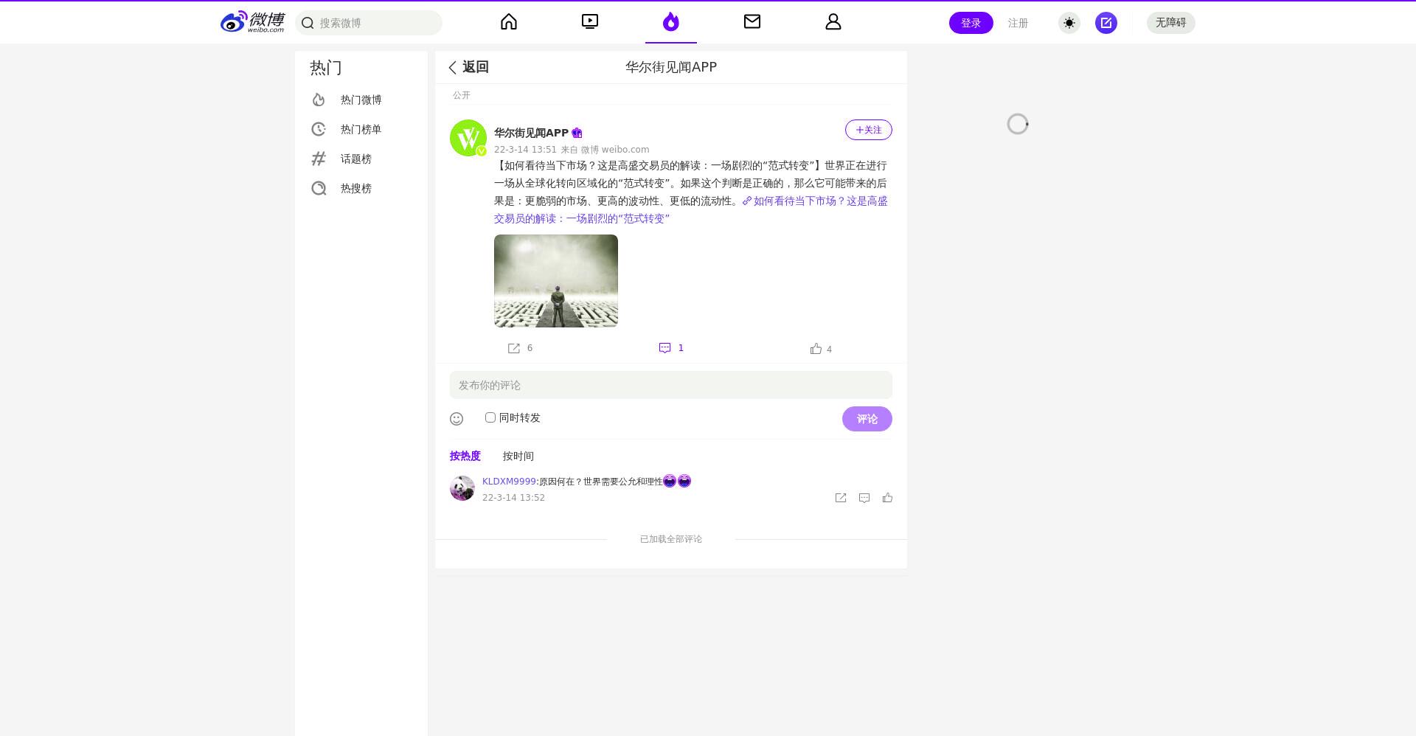Click reply icon on KLDXM9999's comment

coord(864,498)
